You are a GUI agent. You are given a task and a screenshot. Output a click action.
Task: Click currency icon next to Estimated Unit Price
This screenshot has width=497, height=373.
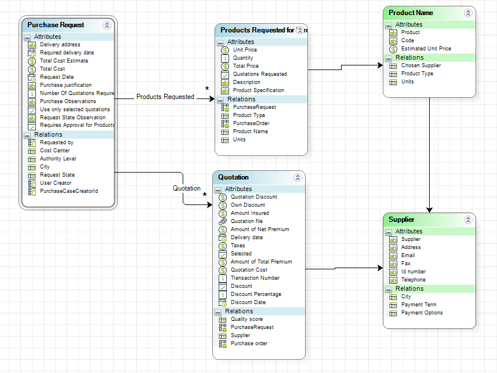pos(393,49)
